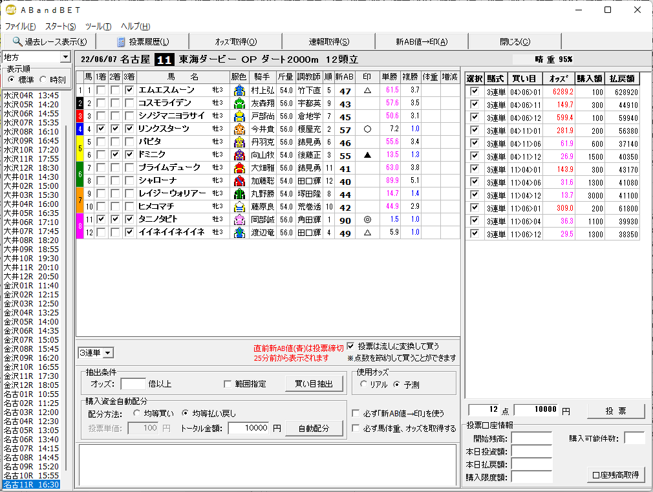
Task: Enable 必ず「新AB値→印」を使う checkbox
Action: [x=356, y=413]
